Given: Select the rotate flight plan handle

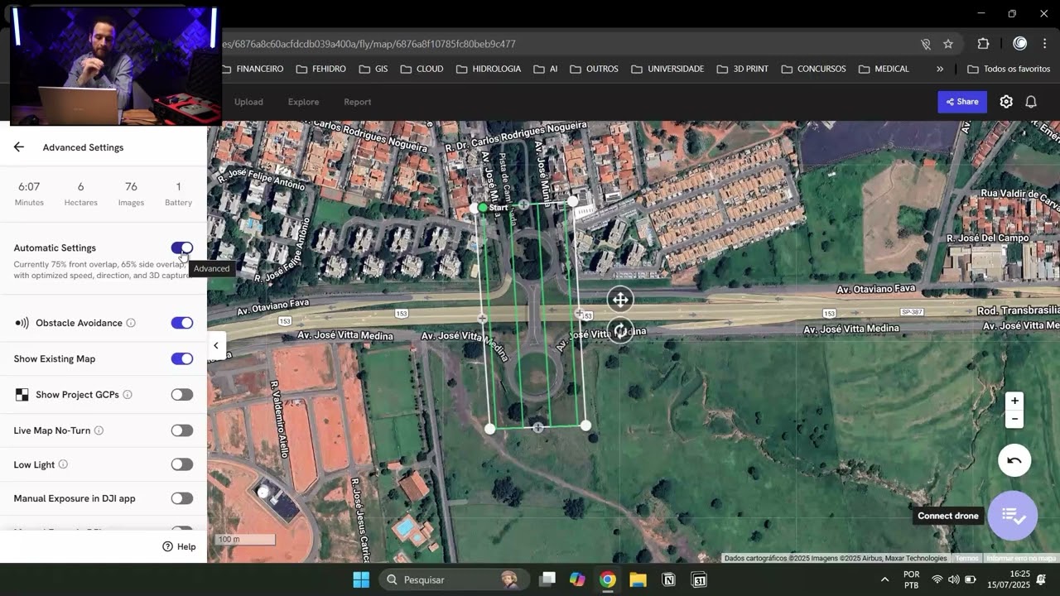Looking at the screenshot, I should pyautogui.click(x=620, y=332).
